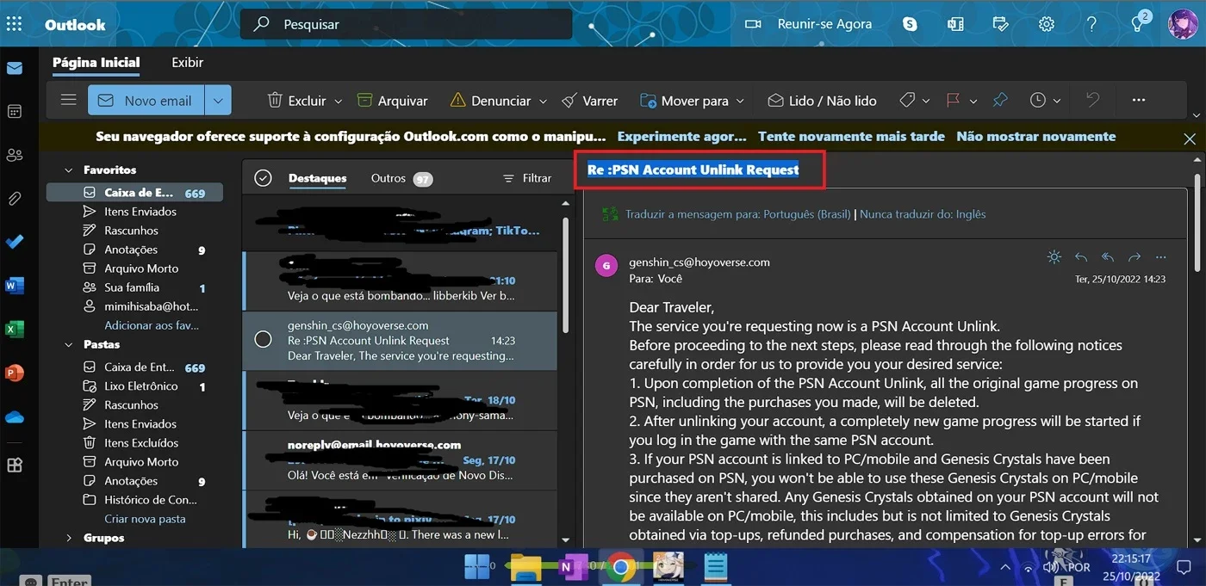Viewport: 1206px width, 586px height.
Task: Click inside the Pesquisar search field
Action: pos(406,24)
